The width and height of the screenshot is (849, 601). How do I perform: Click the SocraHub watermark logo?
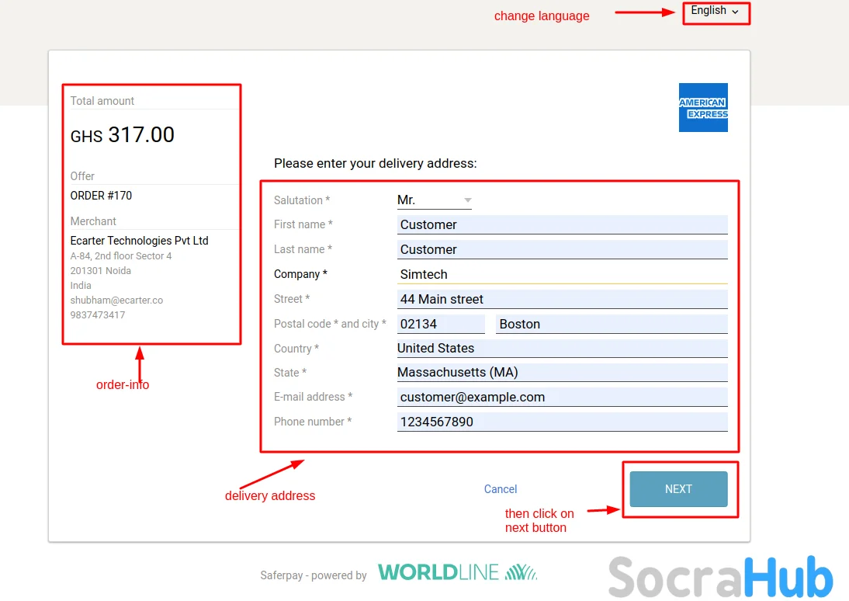(x=720, y=578)
